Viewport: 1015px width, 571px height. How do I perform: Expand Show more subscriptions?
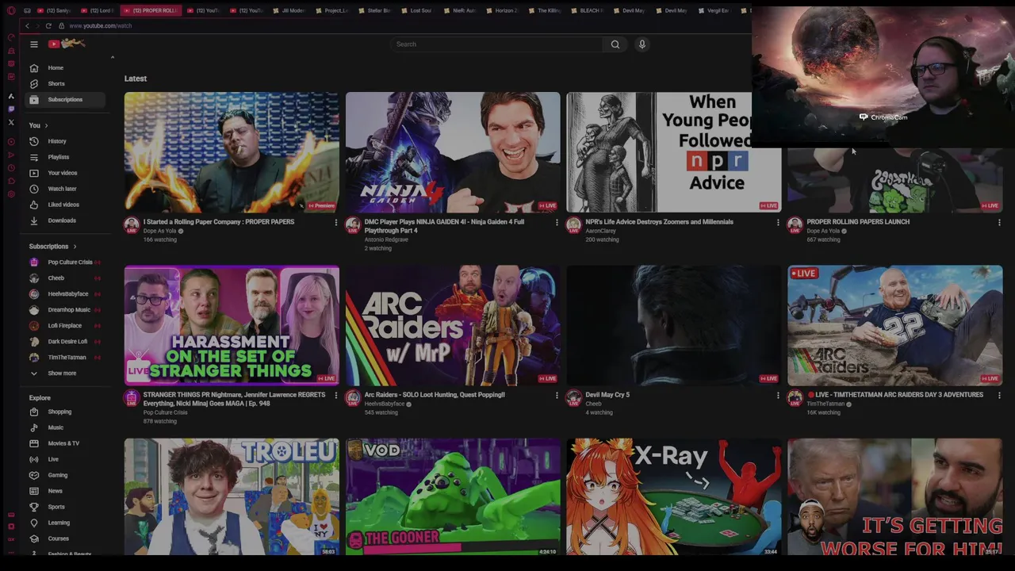click(67, 374)
